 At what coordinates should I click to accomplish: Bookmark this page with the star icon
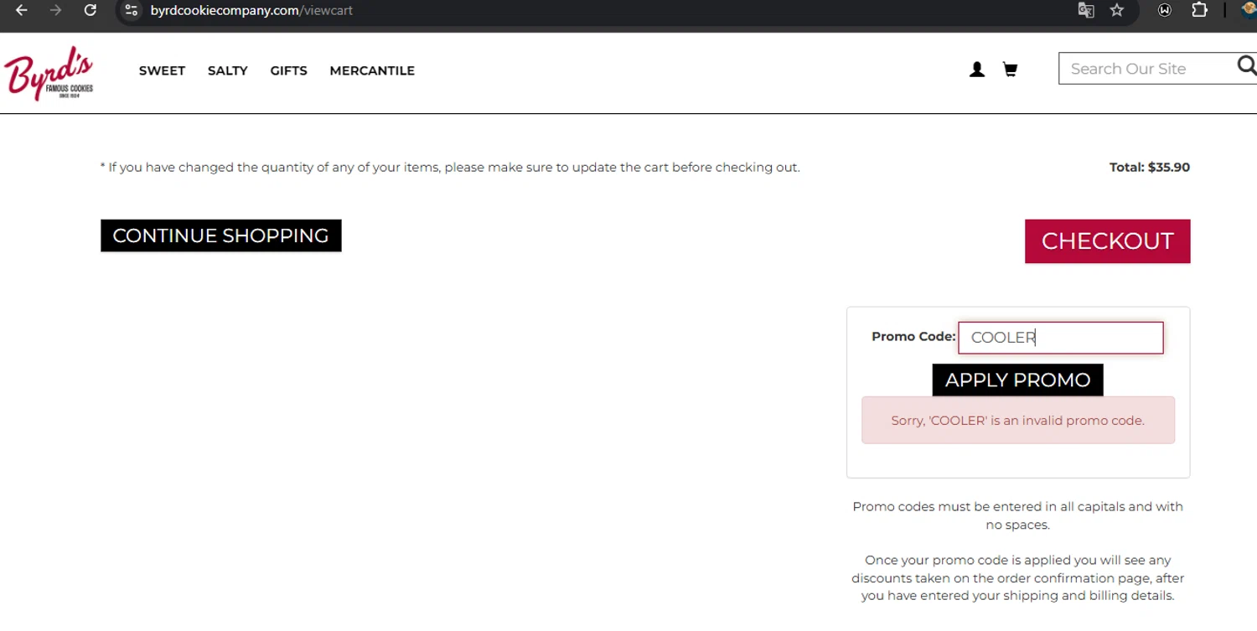point(1117,10)
